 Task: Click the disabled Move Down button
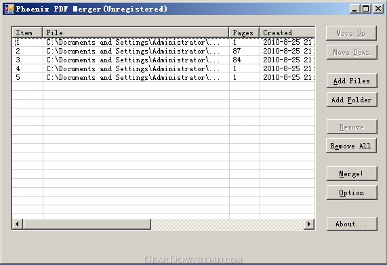(x=352, y=52)
